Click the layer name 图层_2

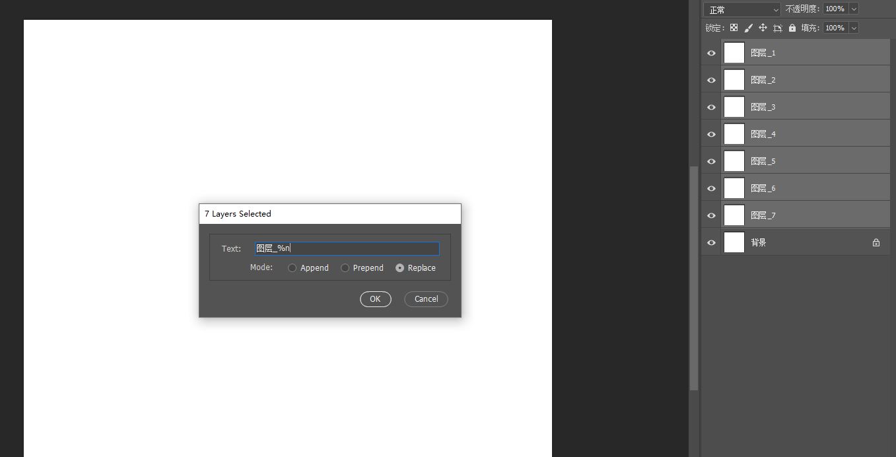click(x=763, y=80)
